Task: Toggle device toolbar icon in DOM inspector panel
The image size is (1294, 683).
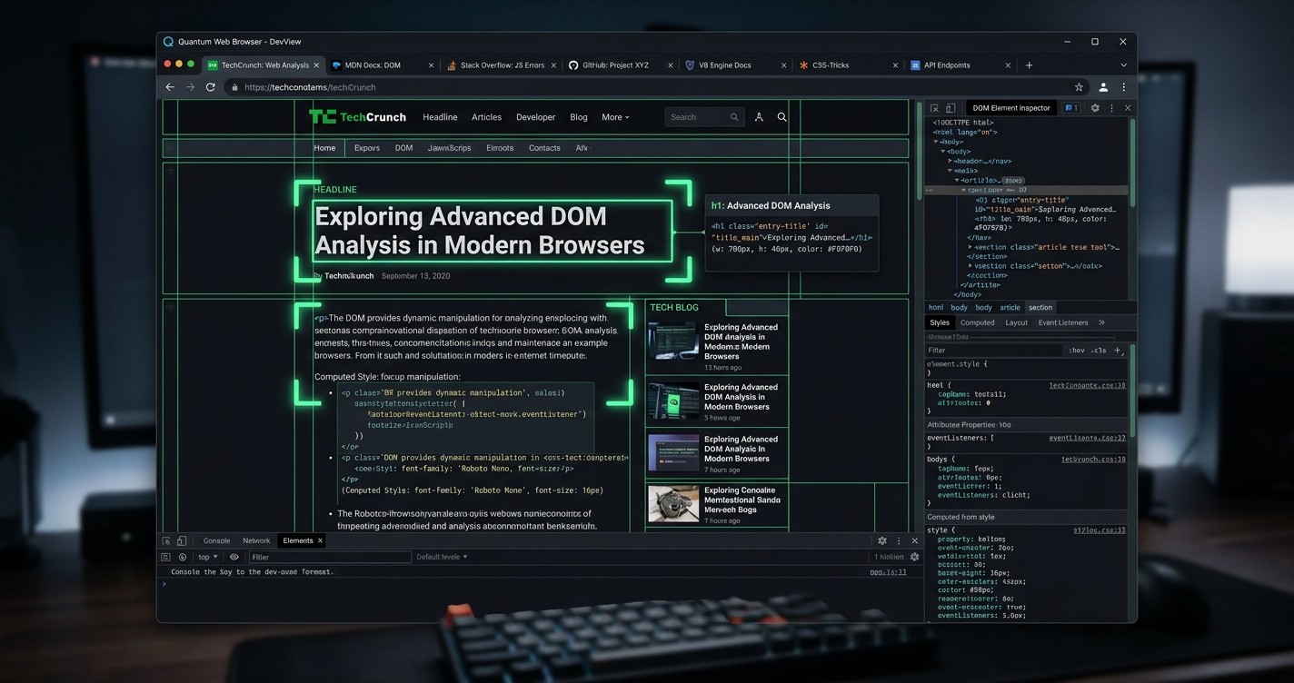Action: tap(951, 108)
